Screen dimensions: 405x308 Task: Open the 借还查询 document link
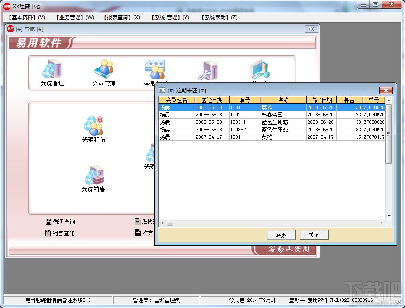tap(60, 222)
